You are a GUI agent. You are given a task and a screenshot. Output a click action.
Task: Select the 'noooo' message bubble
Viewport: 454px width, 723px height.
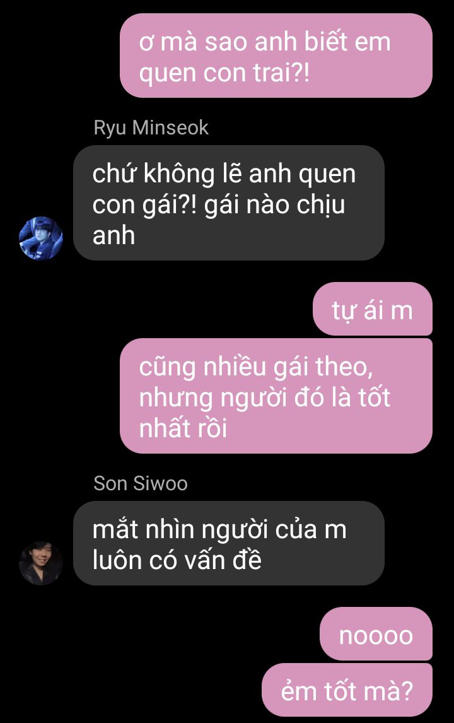[x=376, y=634]
